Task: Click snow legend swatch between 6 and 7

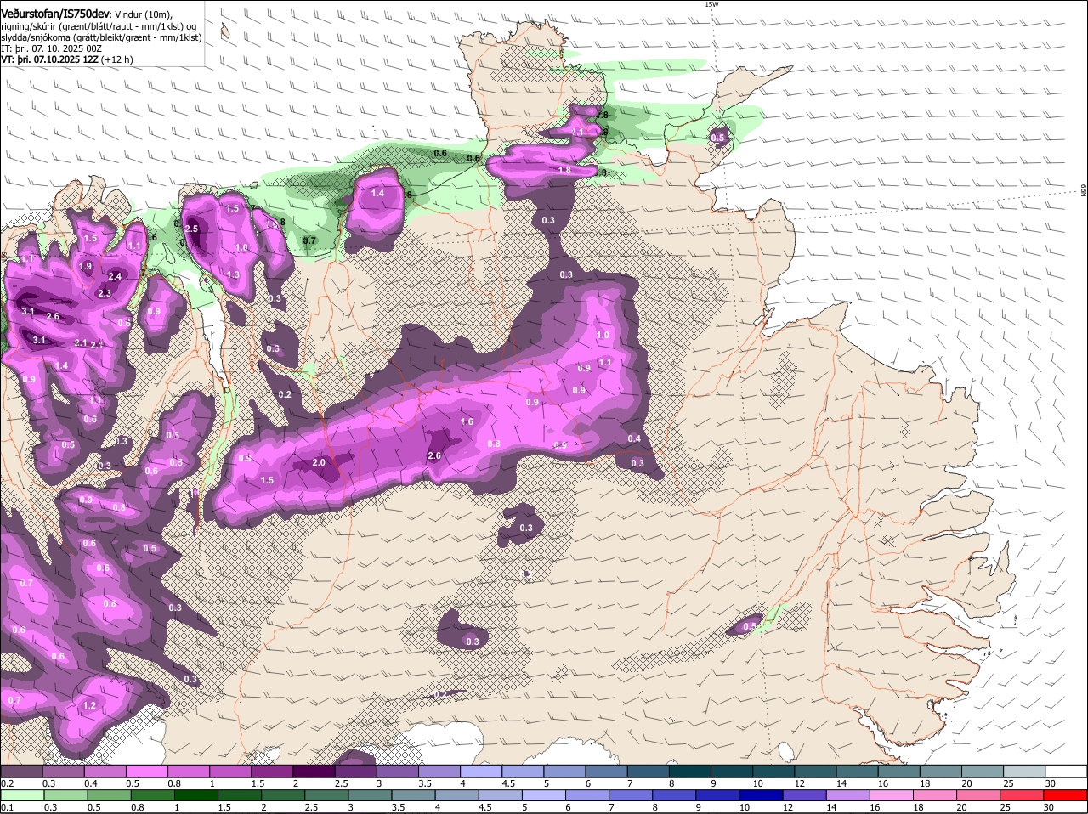Action: (x=607, y=771)
